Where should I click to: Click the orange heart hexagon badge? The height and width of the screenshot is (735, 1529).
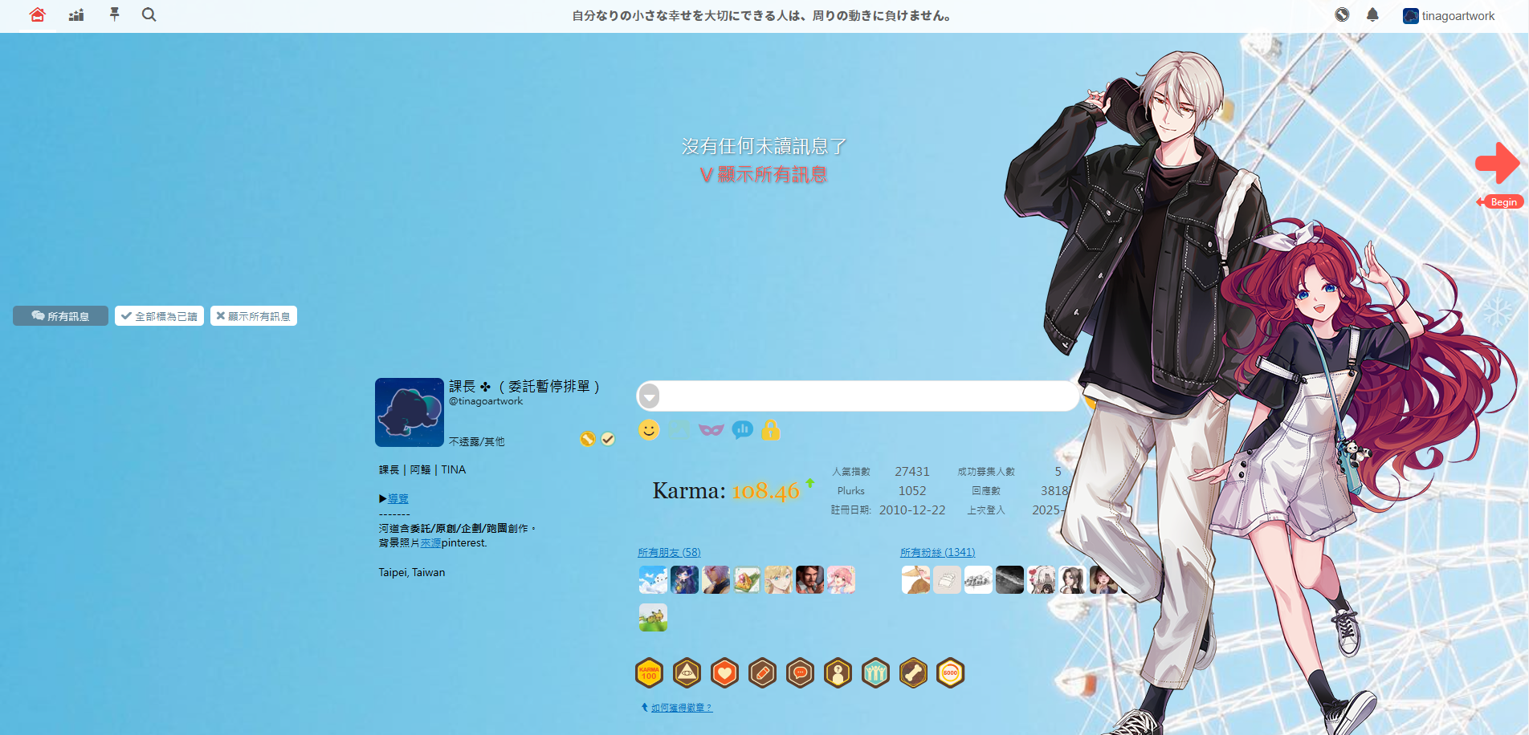(724, 673)
